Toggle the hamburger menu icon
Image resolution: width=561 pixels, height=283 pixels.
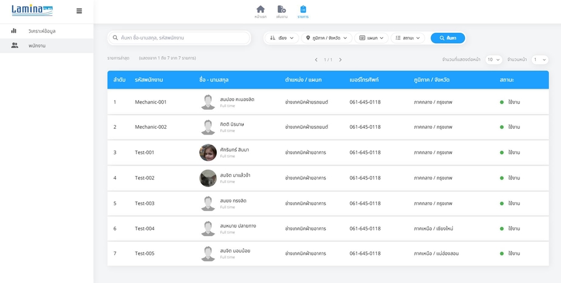tap(79, 11)
